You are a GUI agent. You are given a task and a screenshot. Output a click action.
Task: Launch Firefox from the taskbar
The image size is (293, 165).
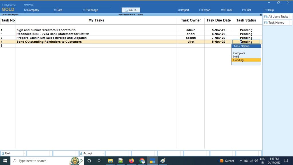pos(131,161)
